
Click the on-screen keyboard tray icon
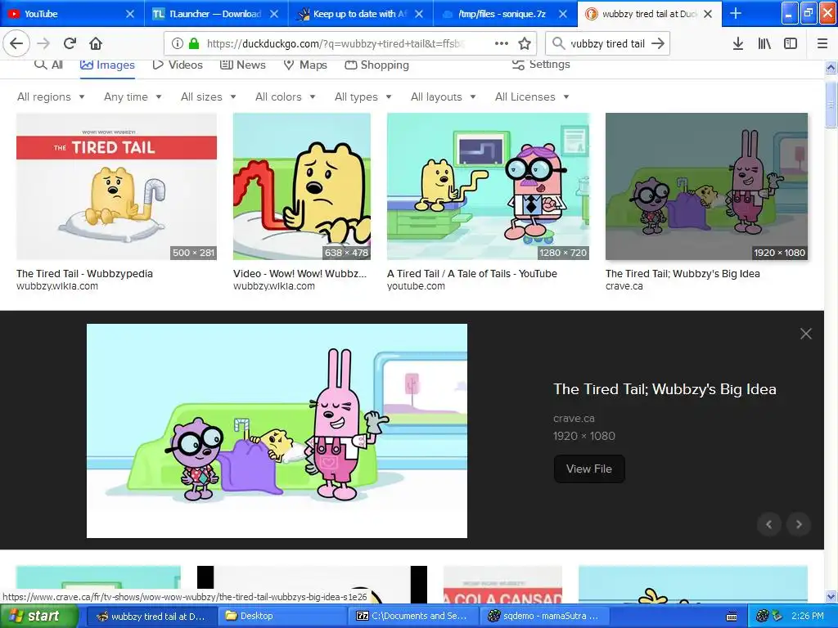(732, 617)
